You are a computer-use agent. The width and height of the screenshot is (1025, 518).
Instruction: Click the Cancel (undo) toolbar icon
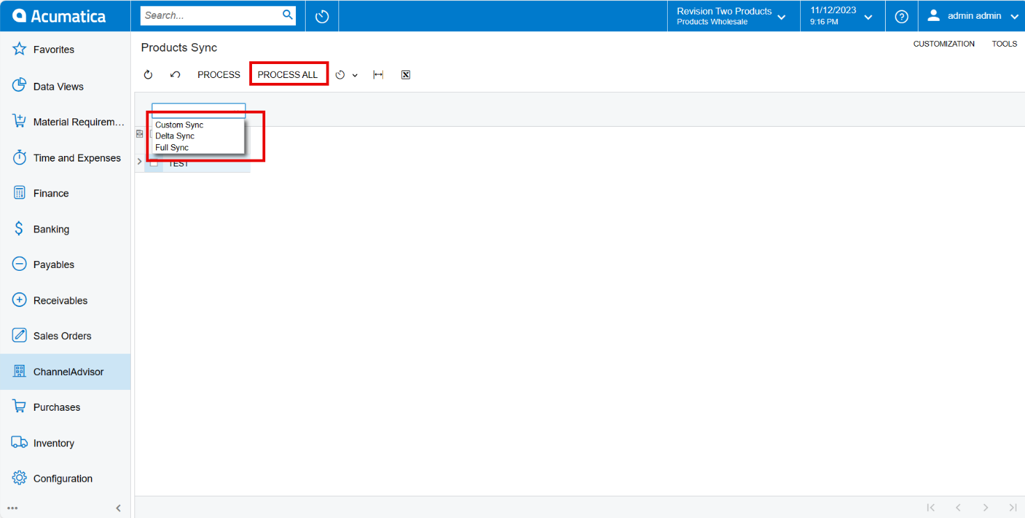pyautogui.click(x=175, y=74)
